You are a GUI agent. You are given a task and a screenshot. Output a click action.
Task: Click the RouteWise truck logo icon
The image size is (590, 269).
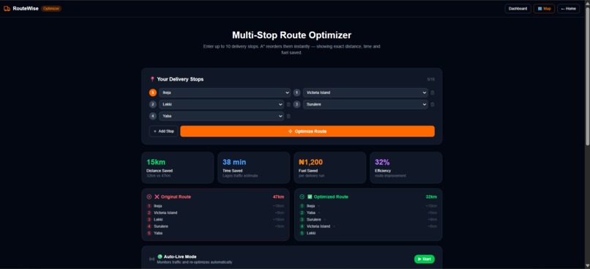[7, 9]
